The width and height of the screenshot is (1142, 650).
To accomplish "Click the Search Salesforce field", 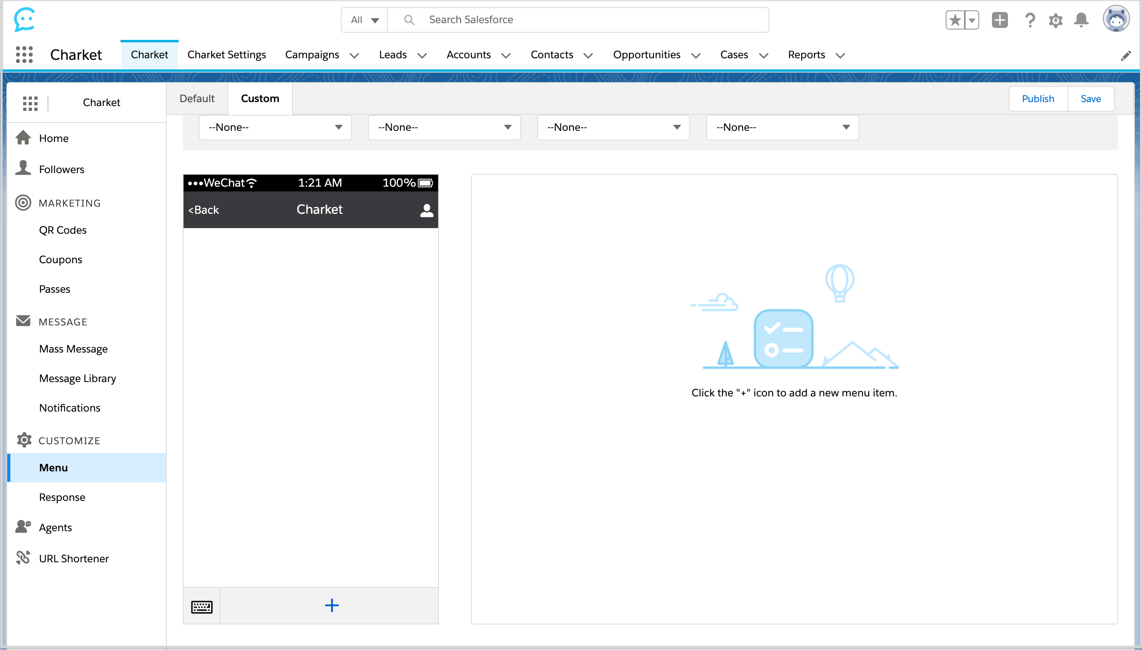I will pos(578,20).
